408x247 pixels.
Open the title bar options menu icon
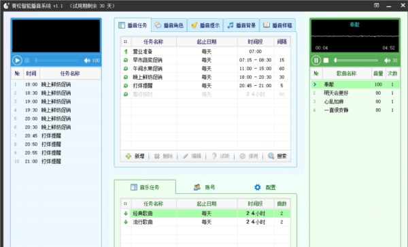click(377, 5)
